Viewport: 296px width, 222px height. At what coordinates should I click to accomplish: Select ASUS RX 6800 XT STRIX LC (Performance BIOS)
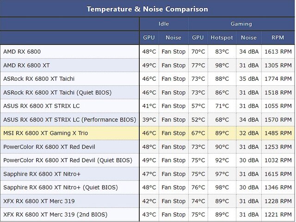tap(69, 120)
